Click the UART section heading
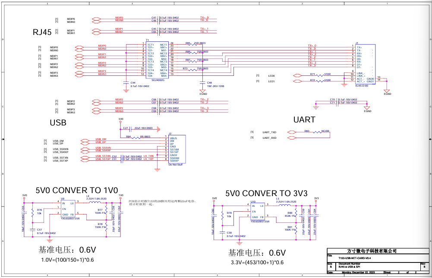 [304, 120]
